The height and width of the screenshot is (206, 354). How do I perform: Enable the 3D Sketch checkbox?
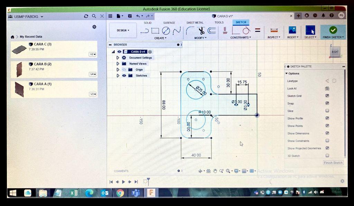327,156
